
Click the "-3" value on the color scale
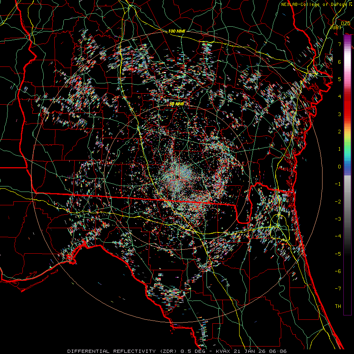click(x=338, y=219)
